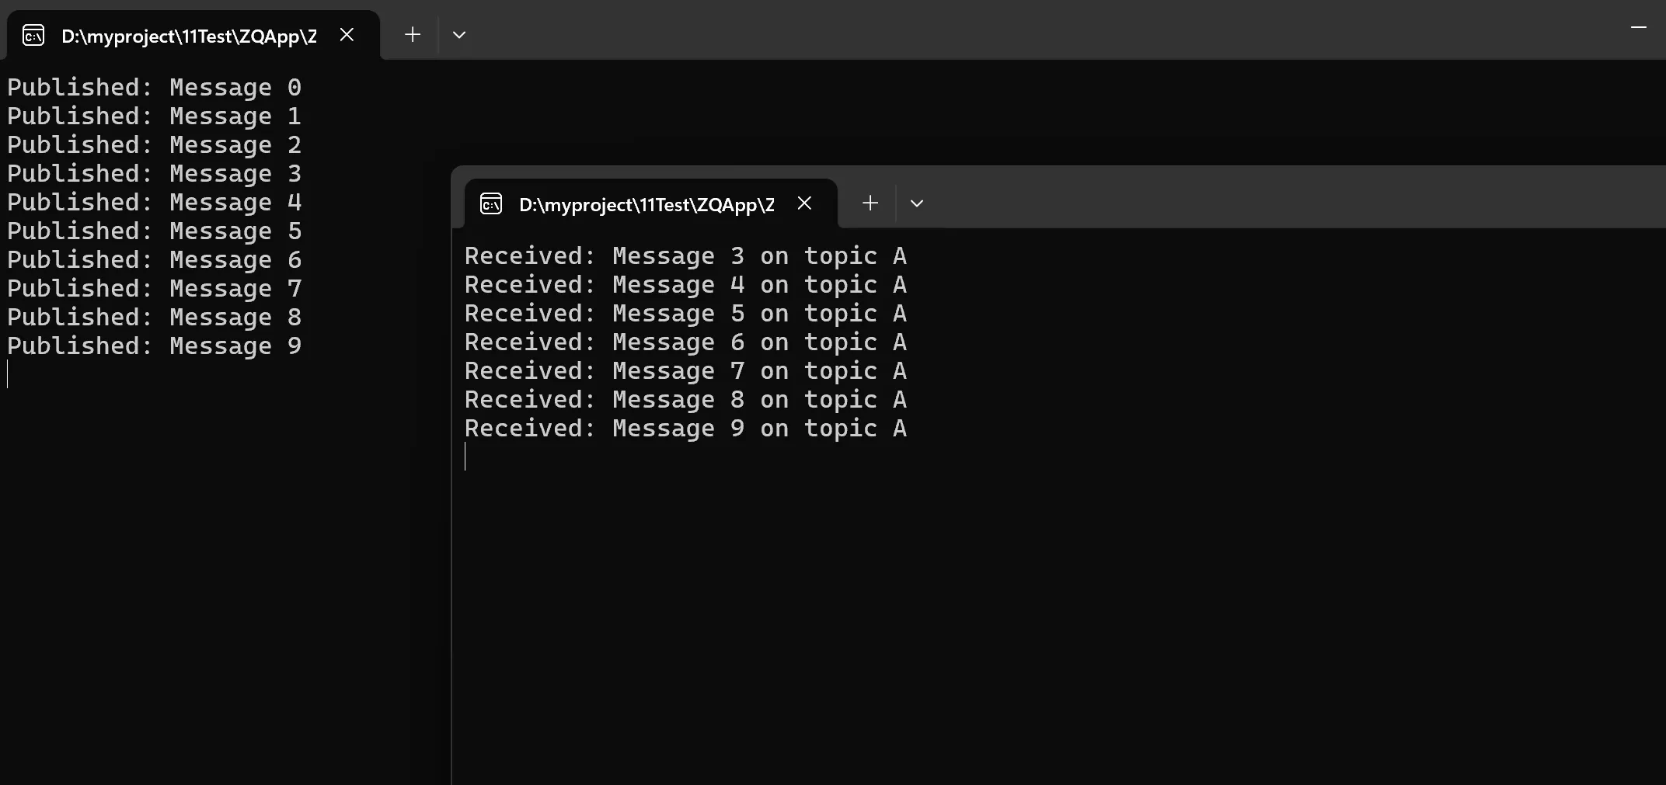Click the "Received: Message 9 on topic A" line
The width and height of the screenshot is (1666, 785).
[x=685, y=429]
